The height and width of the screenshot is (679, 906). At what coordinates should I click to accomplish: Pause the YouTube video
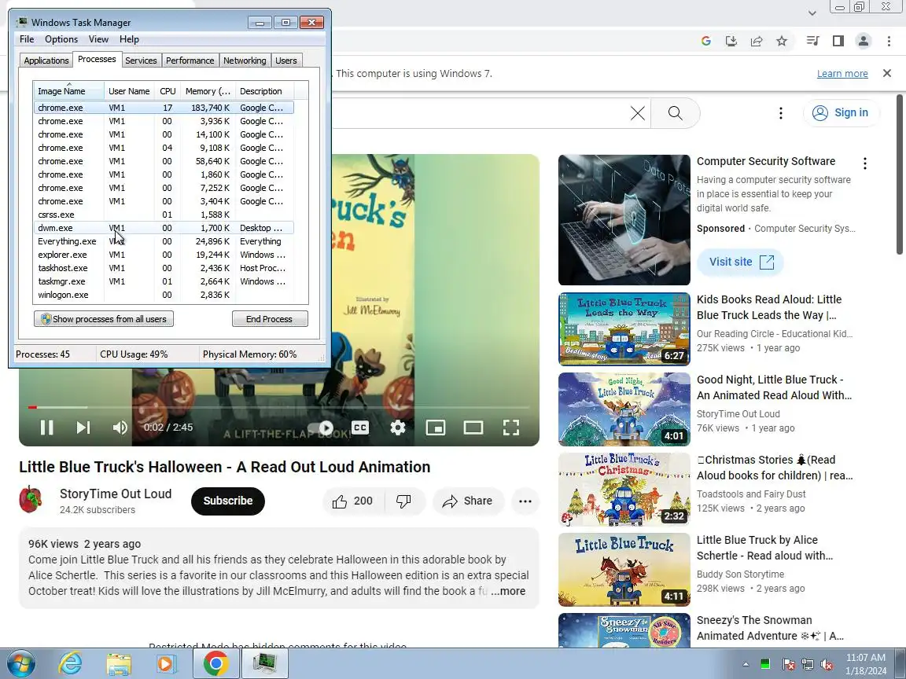click(47, 428)
